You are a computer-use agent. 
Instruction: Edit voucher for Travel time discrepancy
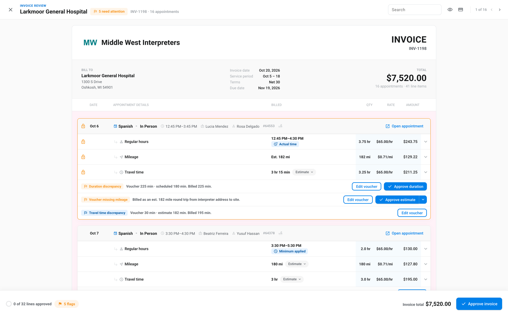(x=412, y=213)
